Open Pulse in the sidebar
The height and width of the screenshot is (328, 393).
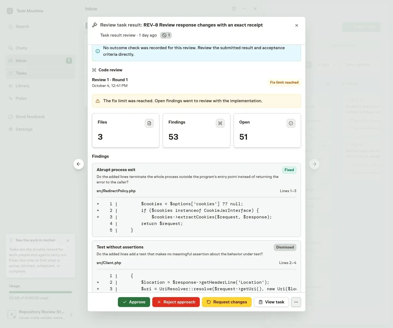coord(40,98)
